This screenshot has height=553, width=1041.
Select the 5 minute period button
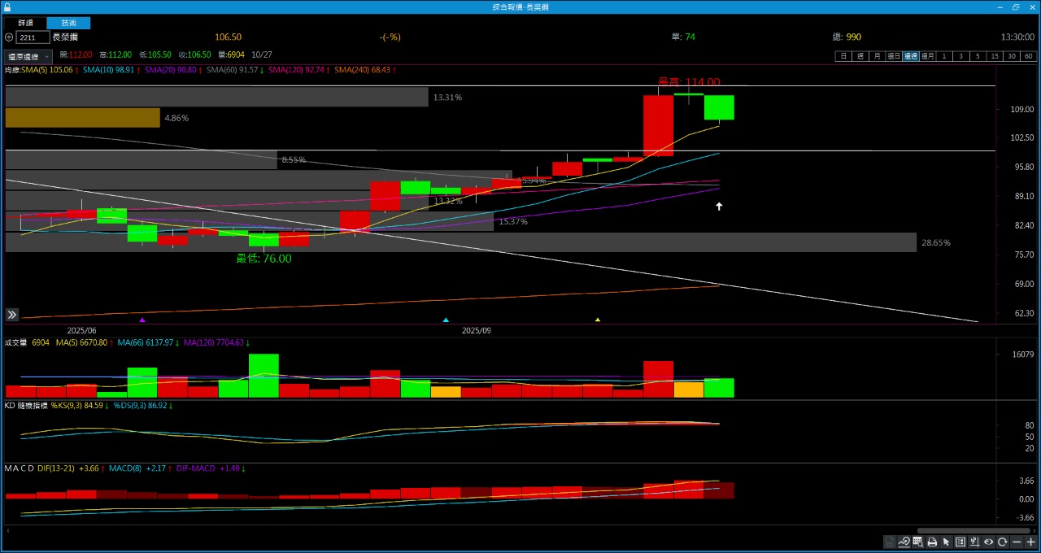click(978, 56)
